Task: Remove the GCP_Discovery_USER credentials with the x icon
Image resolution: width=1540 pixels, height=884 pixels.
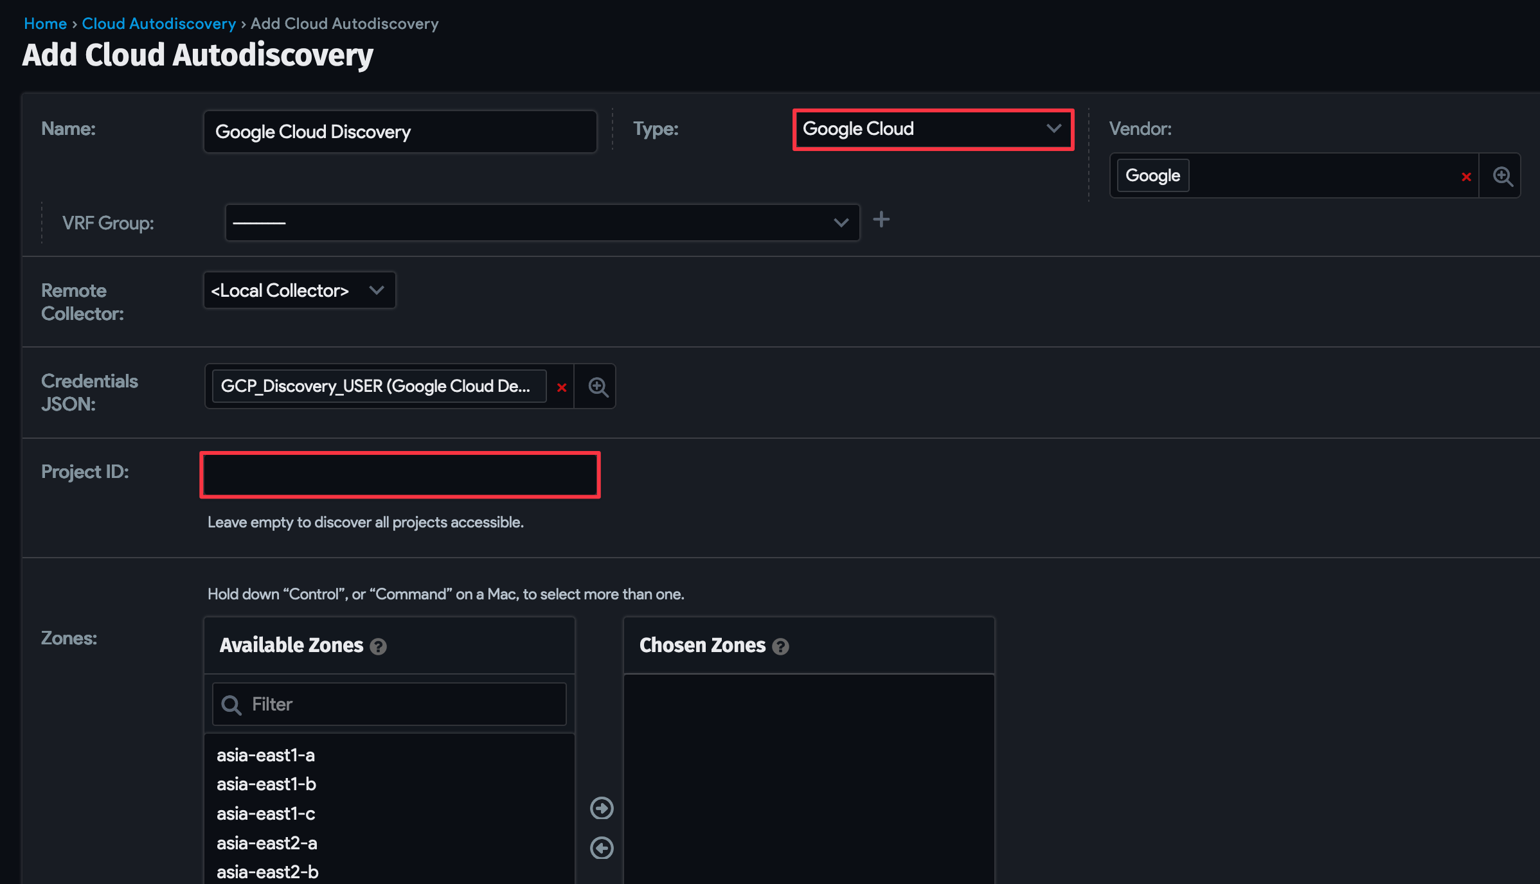Action: [561, 387]
